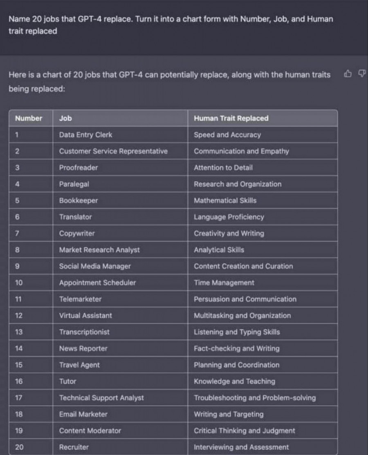Select the 'Listening and Typing Skills' cell
The height and width of the screenshot is (455, 368).
click(237, 332)
